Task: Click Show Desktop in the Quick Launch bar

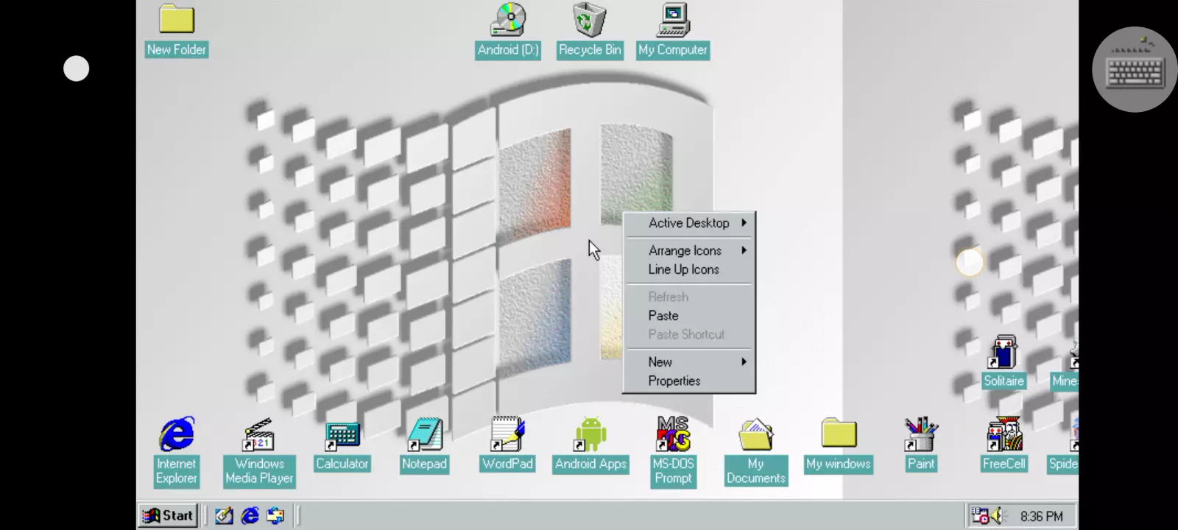Action: coord(224,516)
